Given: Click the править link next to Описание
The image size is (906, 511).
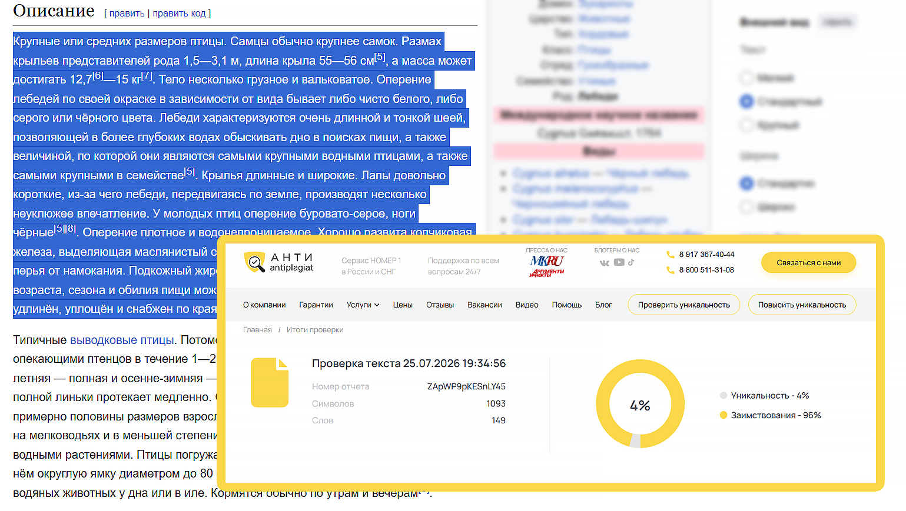Looking at the screenshot, I should [127, 13].
